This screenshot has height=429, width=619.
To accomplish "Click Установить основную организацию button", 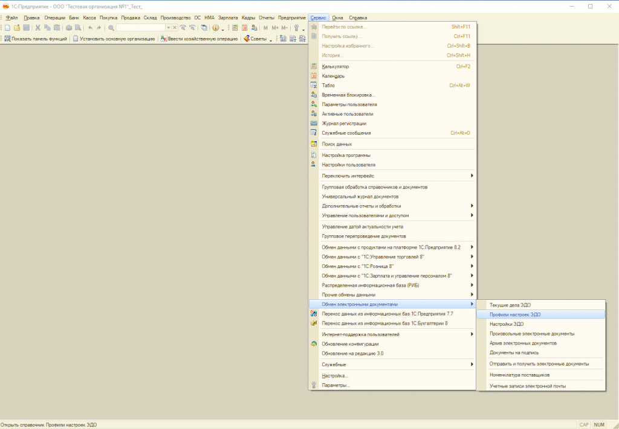I will pos(114,39).
